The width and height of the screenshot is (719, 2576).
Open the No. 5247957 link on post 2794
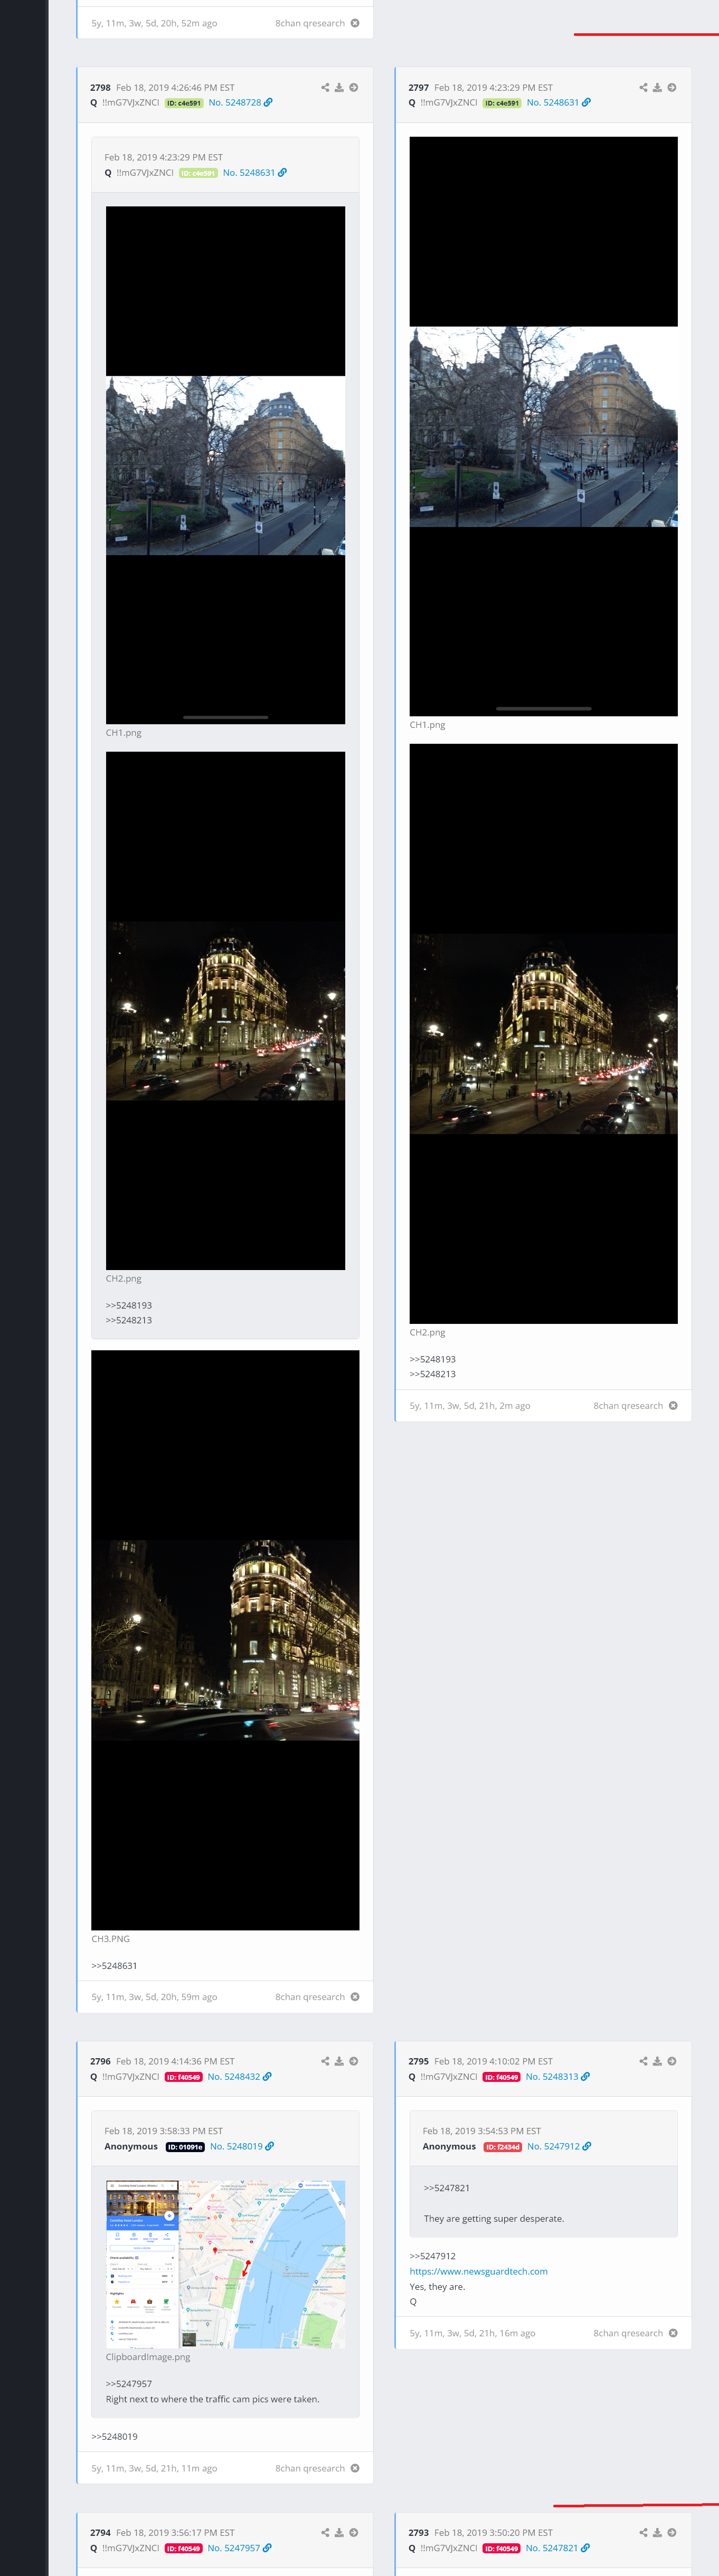[239, 2548]
